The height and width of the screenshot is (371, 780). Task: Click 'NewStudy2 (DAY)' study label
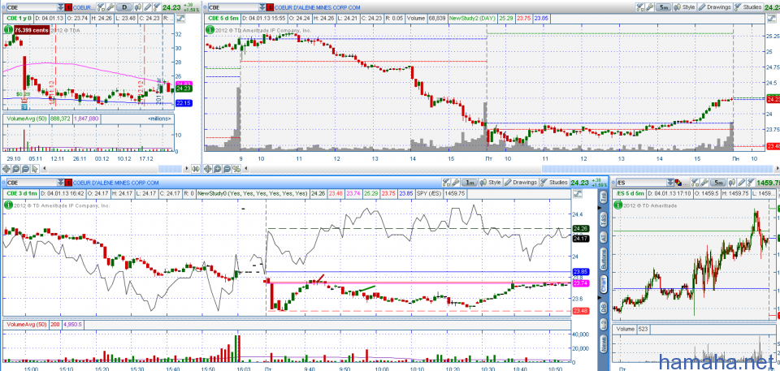(x=473, y=19)
